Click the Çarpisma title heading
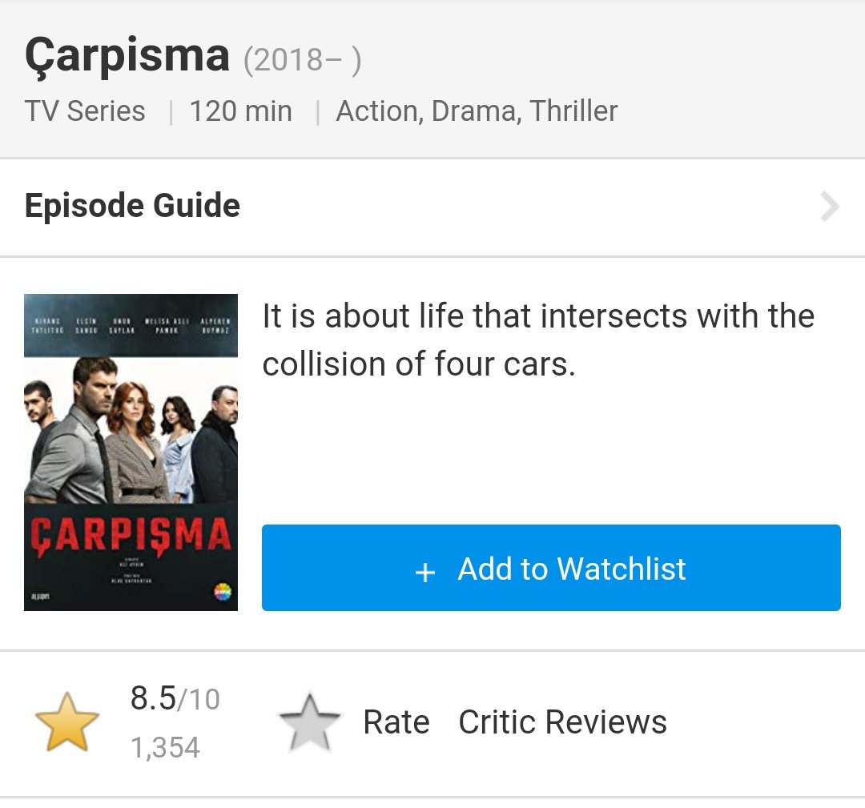The height and width of the screenshot is (808, 865). tap(127, 56)
